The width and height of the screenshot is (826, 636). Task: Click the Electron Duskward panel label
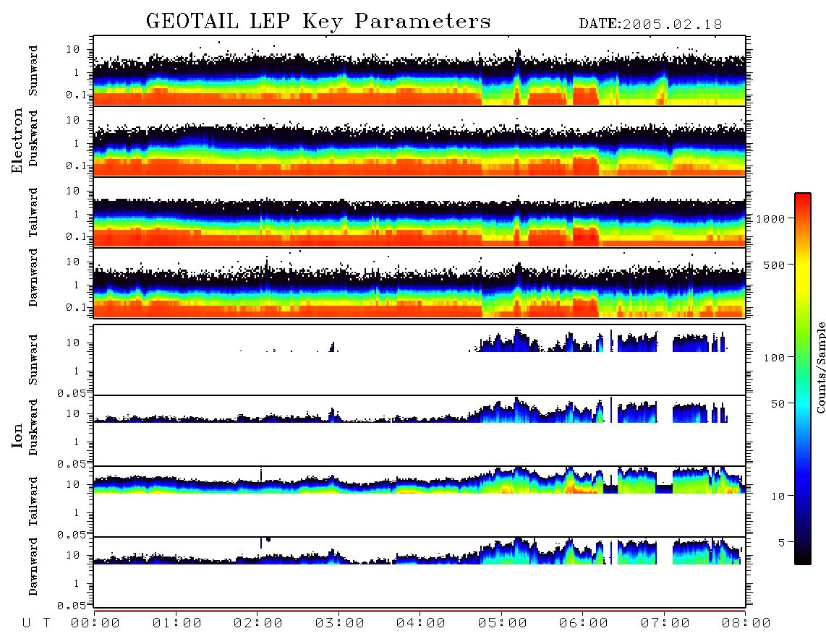(33, 139)
